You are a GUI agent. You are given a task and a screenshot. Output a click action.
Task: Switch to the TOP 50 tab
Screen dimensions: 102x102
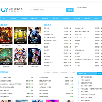click(73, 73)
